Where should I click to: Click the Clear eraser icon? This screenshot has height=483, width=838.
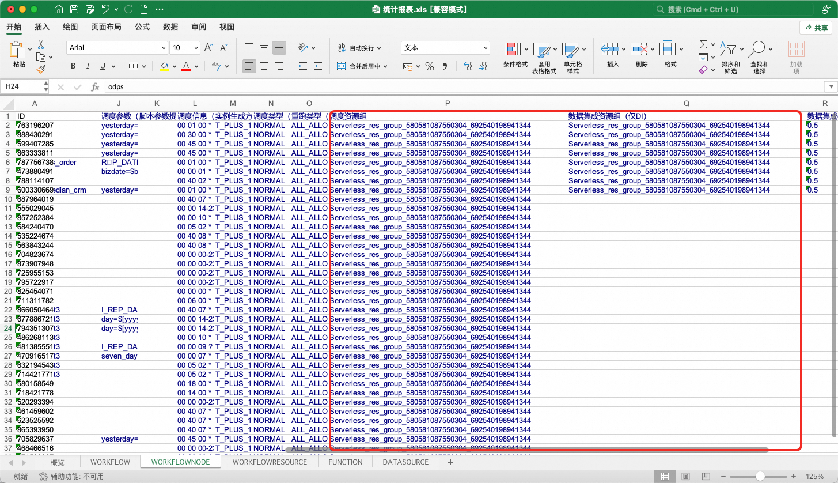pos(703,69)
